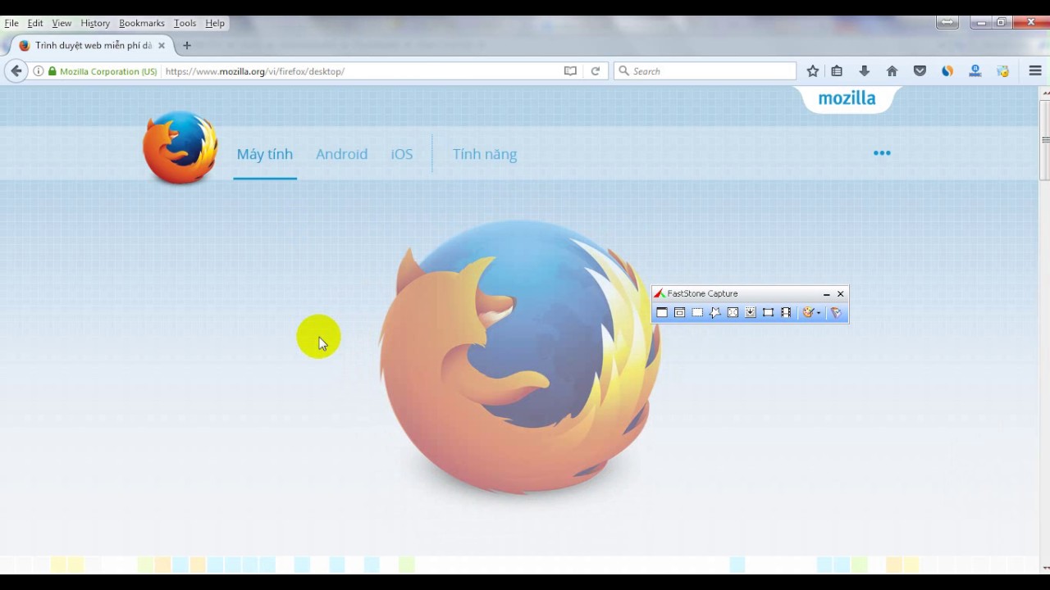Open site information icon in address bar
The height and width of the screenshot is (590, 1050).
click(x=38, y=71)
